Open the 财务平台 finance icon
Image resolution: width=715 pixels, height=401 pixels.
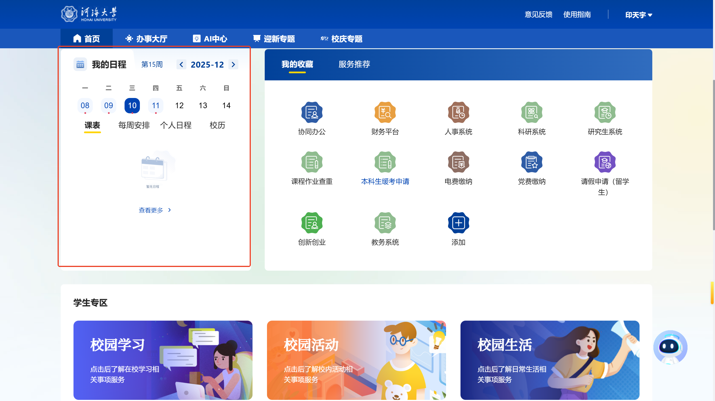tap(385, 112)
